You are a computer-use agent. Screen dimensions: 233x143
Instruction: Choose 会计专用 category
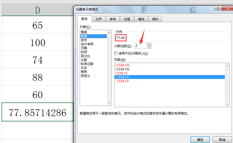[x=93, y=44]
